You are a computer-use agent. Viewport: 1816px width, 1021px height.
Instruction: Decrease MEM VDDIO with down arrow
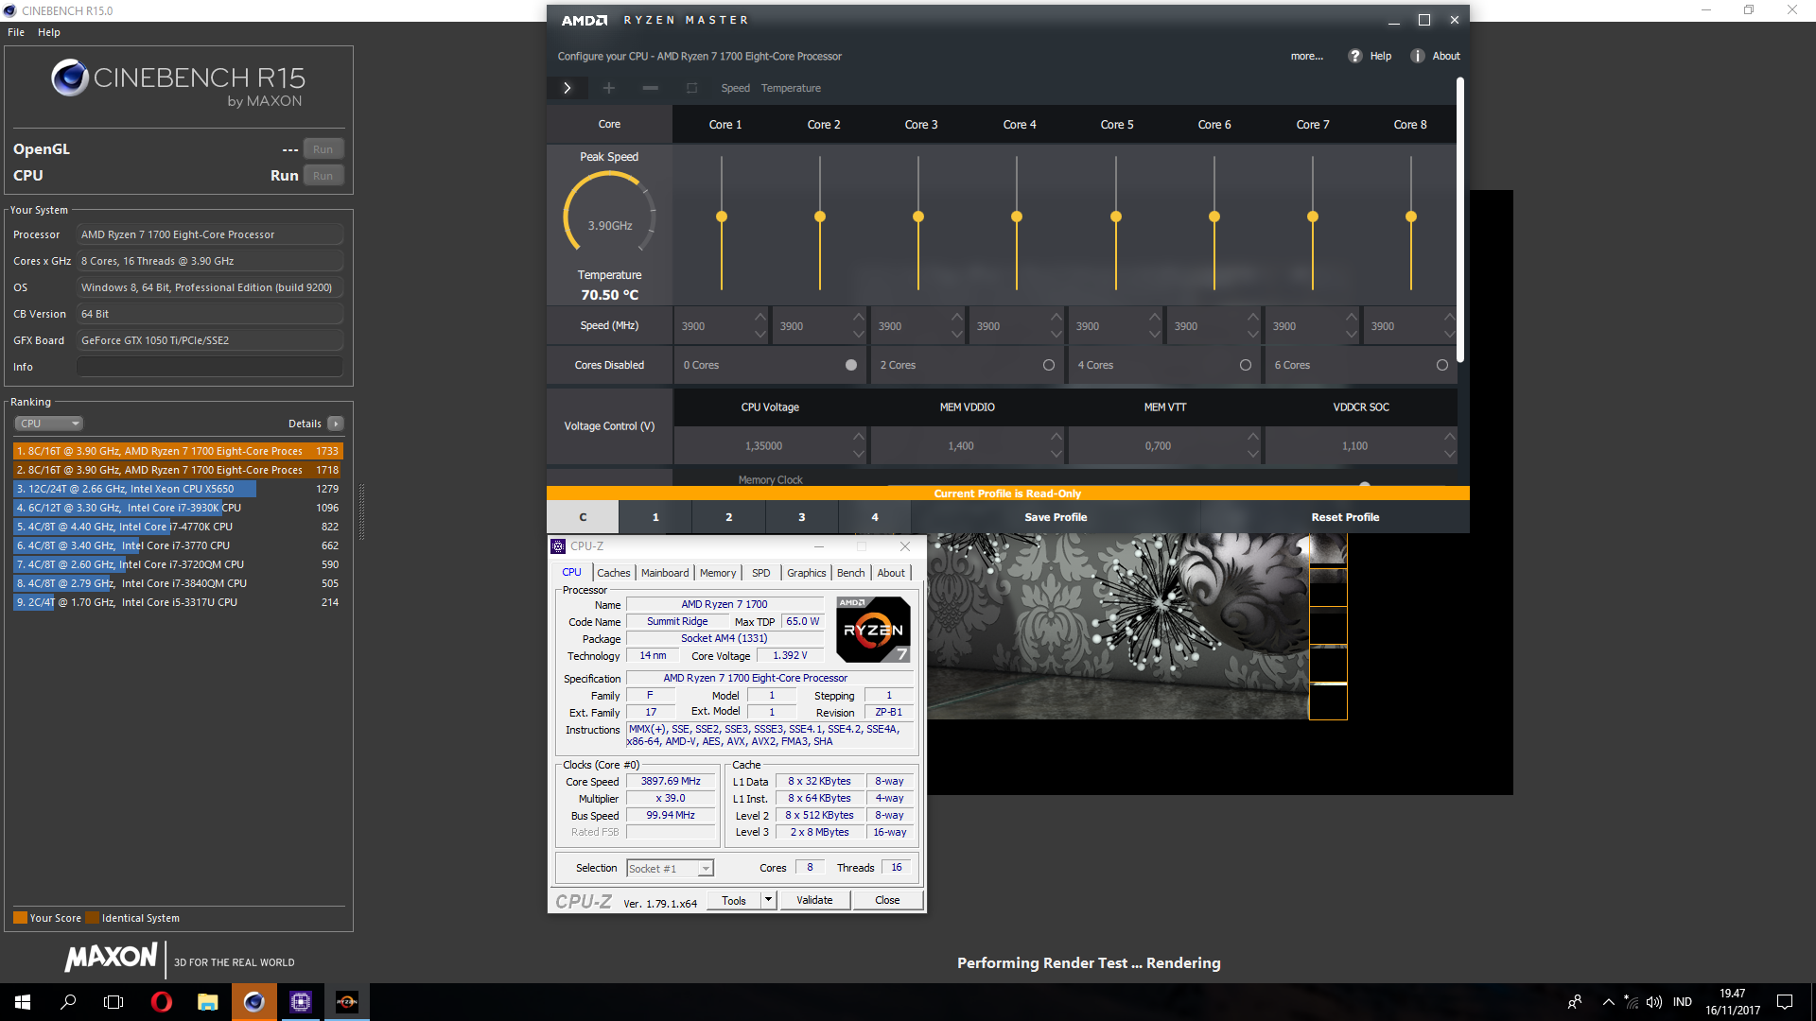[1056, 455]
